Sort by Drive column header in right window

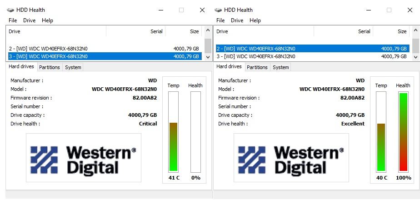point(264,31)
